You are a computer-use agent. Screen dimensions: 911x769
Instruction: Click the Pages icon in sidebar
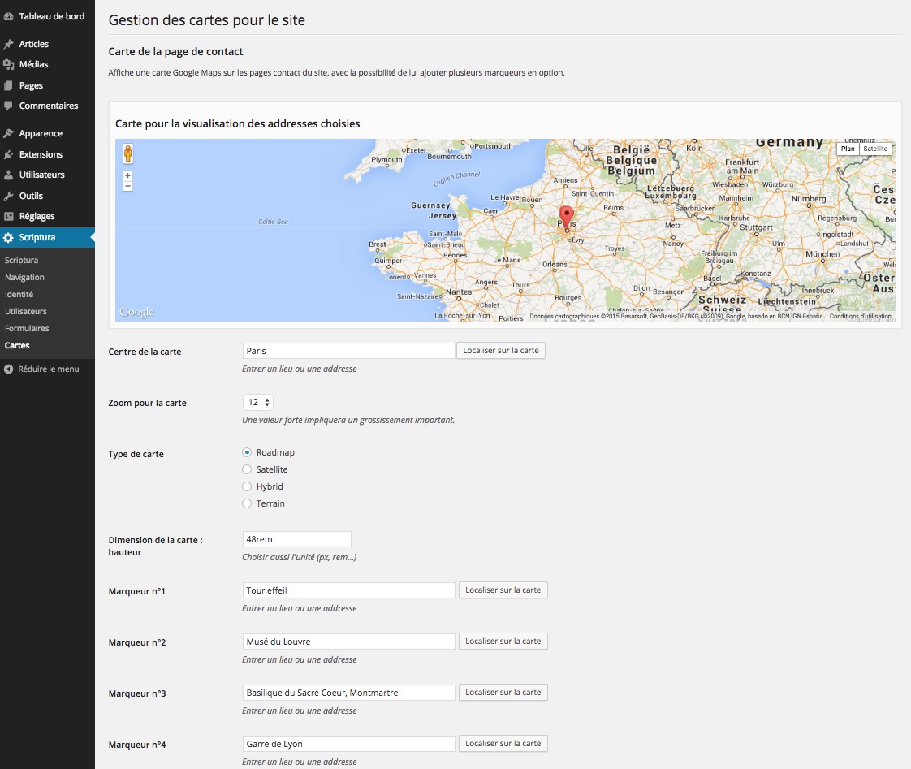tap(8, 85)
